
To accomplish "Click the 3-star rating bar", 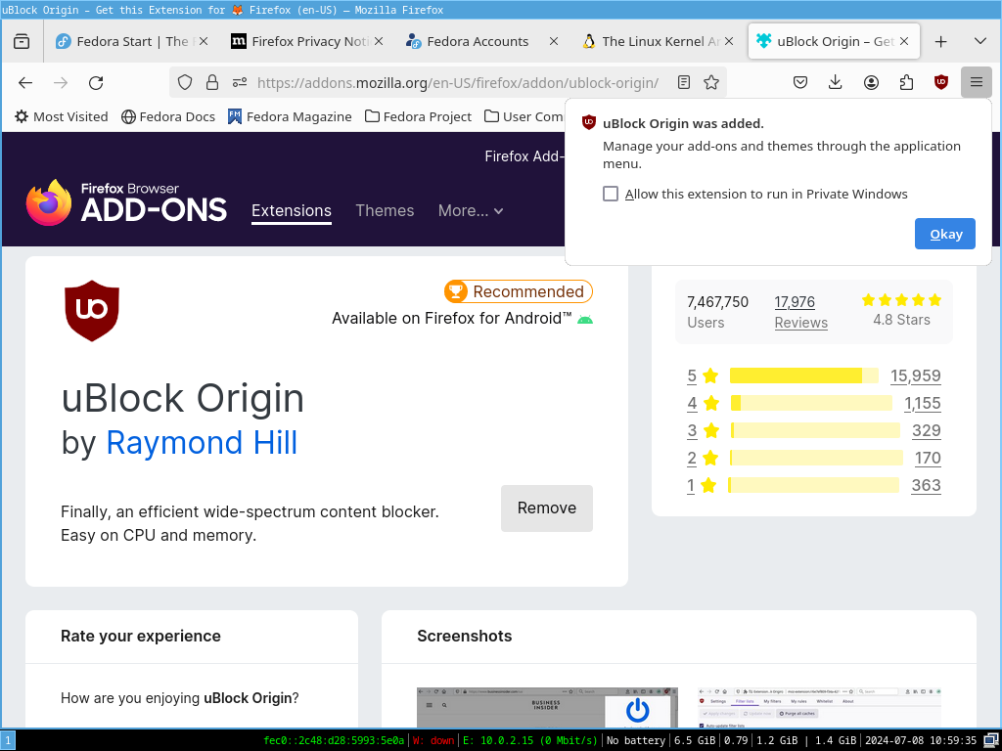I will click(815, 430).
